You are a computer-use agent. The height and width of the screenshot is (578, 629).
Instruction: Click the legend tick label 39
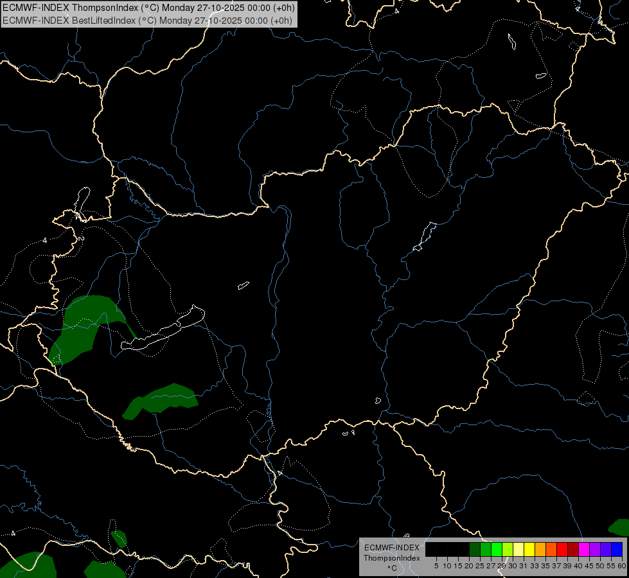[567, 566]
